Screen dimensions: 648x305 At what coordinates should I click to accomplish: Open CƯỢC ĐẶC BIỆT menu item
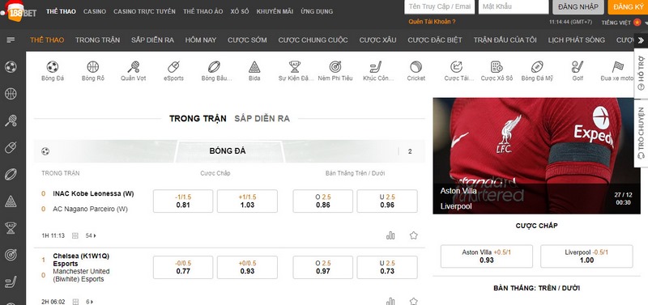pos(435,40)
